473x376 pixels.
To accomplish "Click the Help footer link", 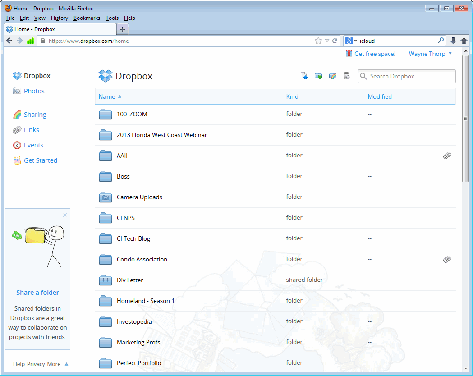I will [18, 364].
